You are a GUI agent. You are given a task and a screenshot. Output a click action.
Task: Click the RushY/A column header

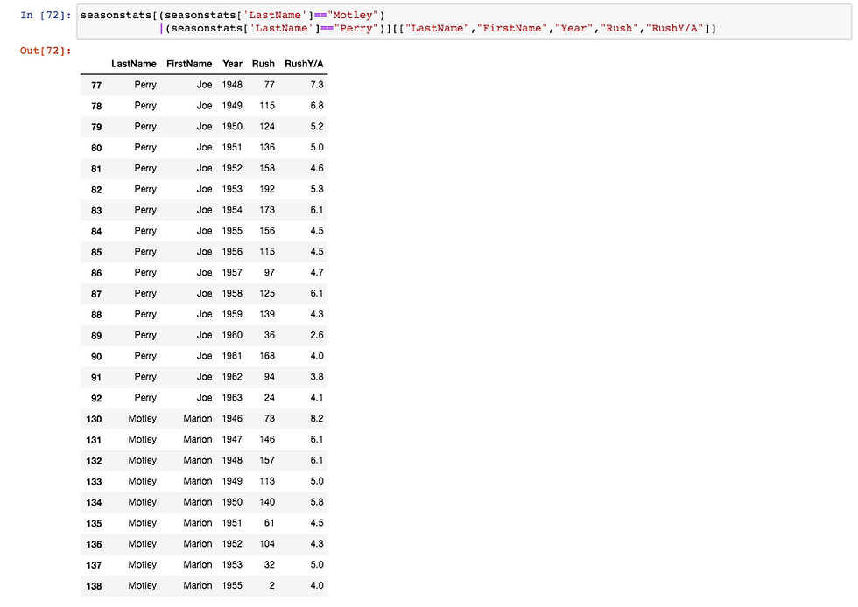pyautogui.click(x=305, y=64)
